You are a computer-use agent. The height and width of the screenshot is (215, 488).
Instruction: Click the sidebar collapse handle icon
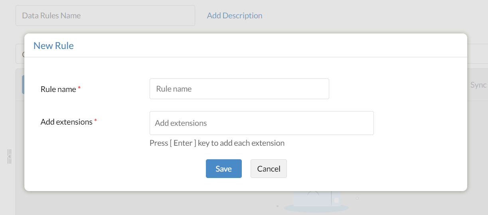[x=9, y=156]
